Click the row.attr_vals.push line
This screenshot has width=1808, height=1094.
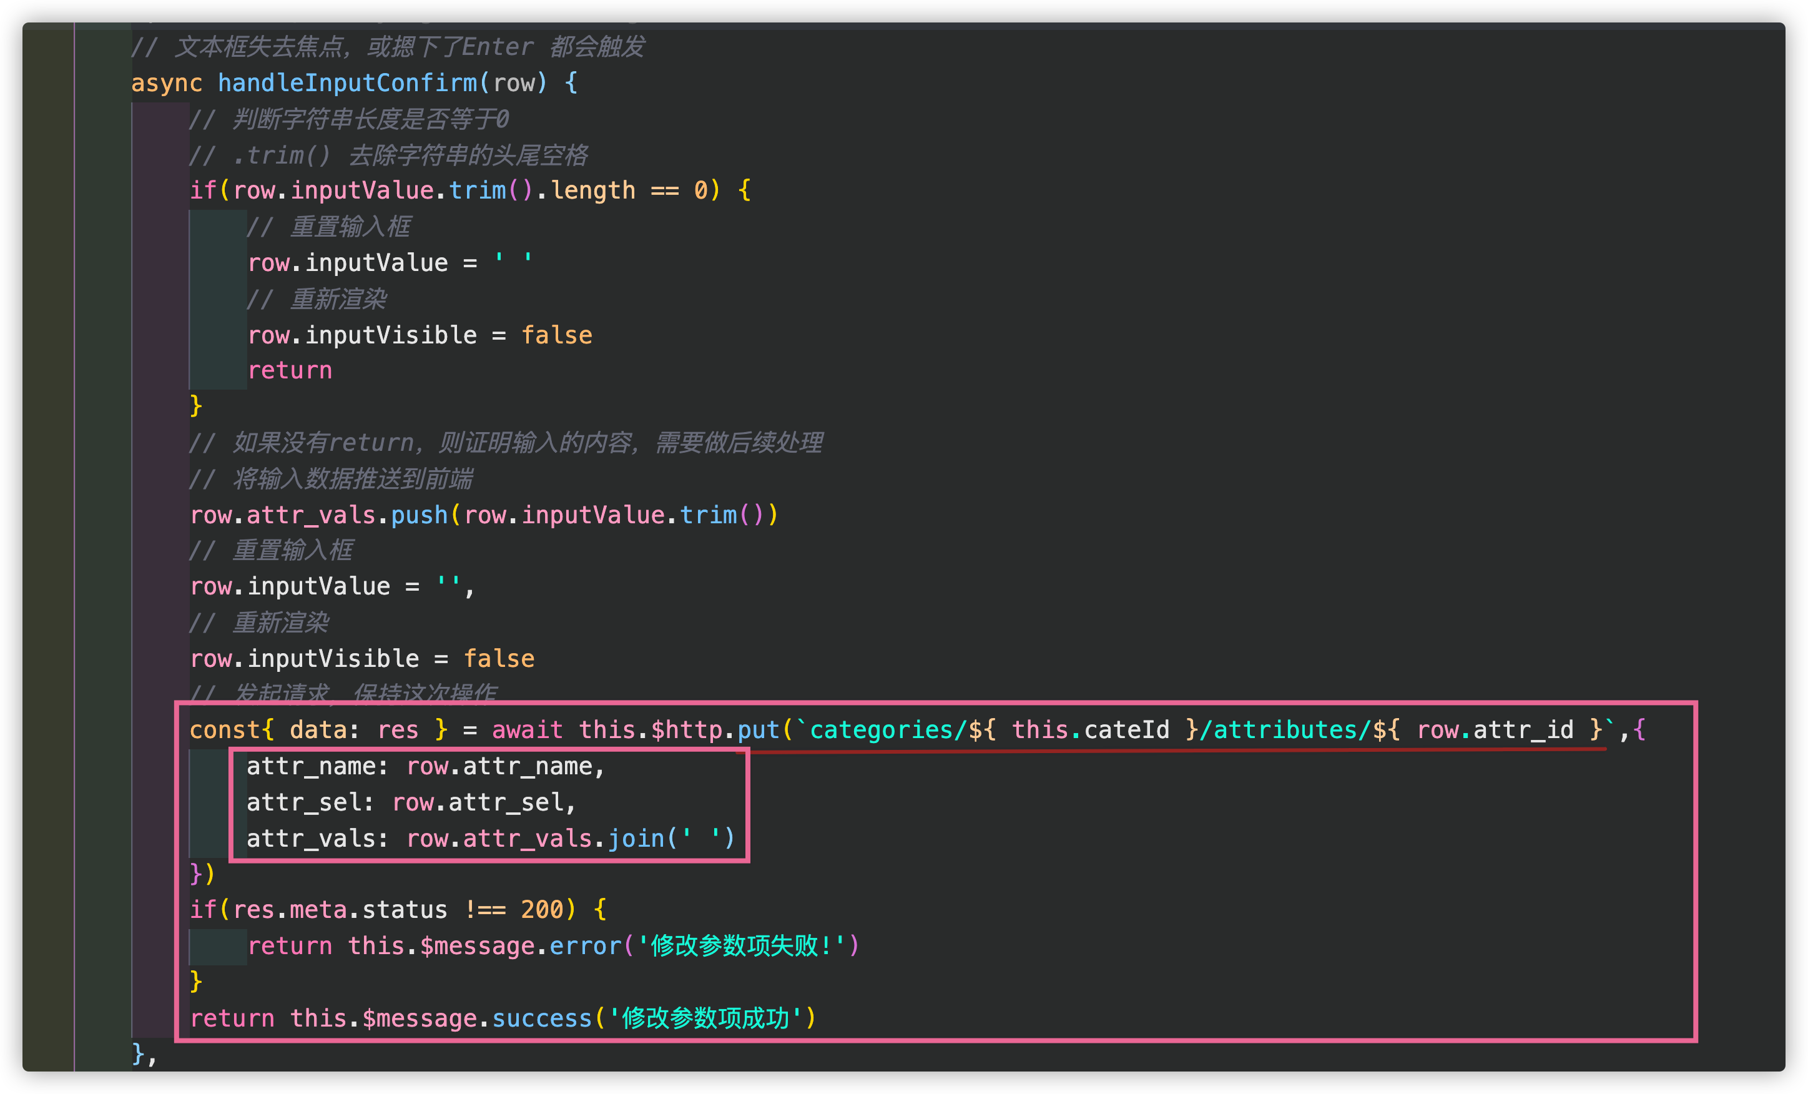(x=484, y=515)
